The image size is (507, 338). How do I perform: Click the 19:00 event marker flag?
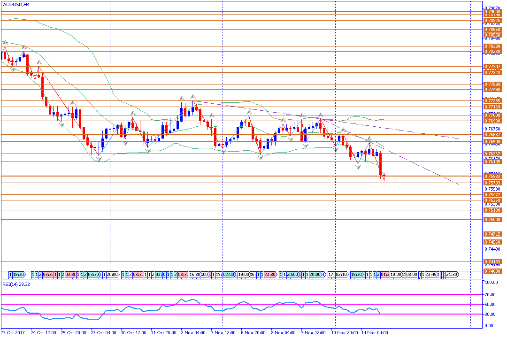(x=245, y=275)
